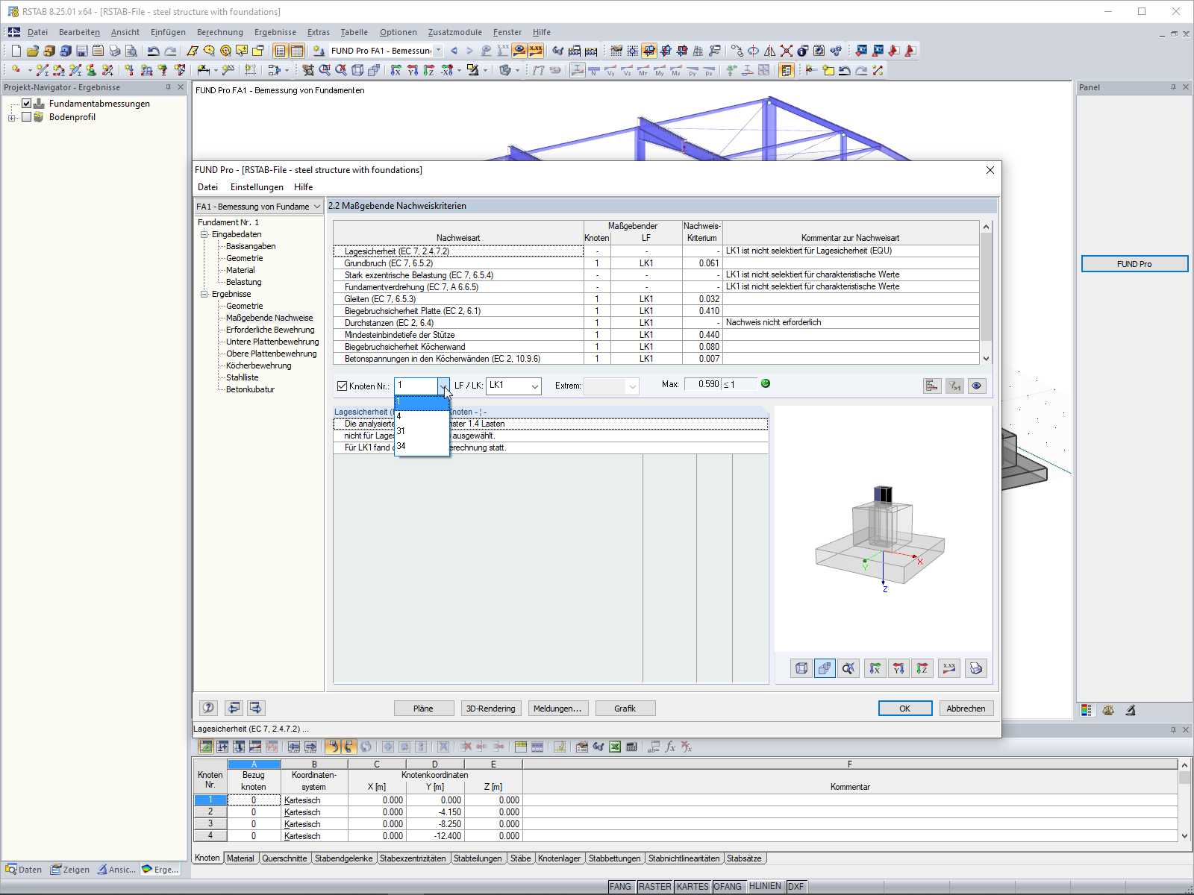
Task: Open Einstellungen menu in FUND Pro dialog
Action: click(257, 187)
